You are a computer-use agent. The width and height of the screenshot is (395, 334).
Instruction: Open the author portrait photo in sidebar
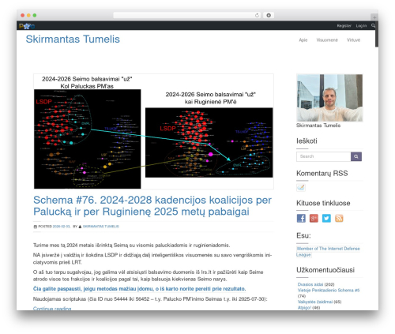[329, 98]
